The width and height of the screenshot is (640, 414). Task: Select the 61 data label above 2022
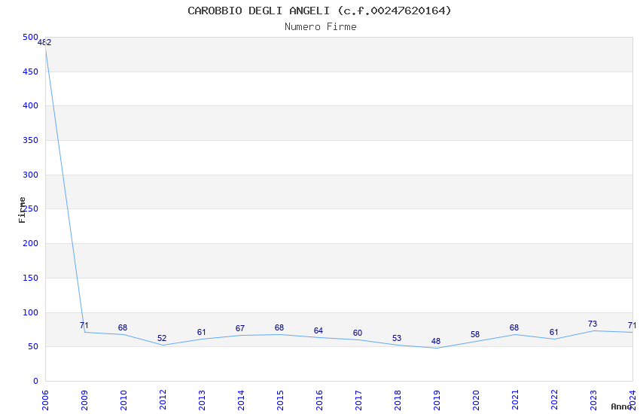[x=553, y=332]
